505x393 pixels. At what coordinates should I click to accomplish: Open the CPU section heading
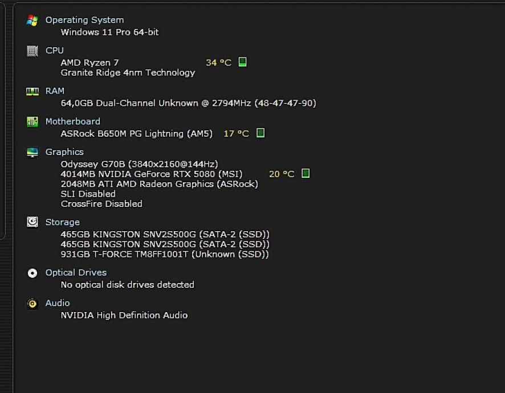[x=54, y=51]
